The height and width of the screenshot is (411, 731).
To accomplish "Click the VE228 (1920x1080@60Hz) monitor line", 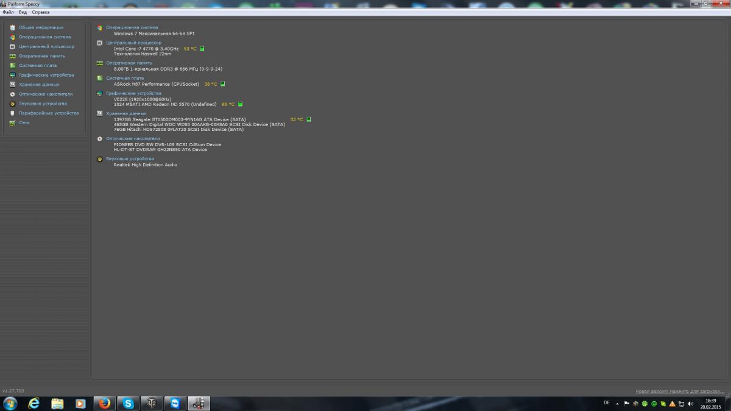I will coord(143,99).
